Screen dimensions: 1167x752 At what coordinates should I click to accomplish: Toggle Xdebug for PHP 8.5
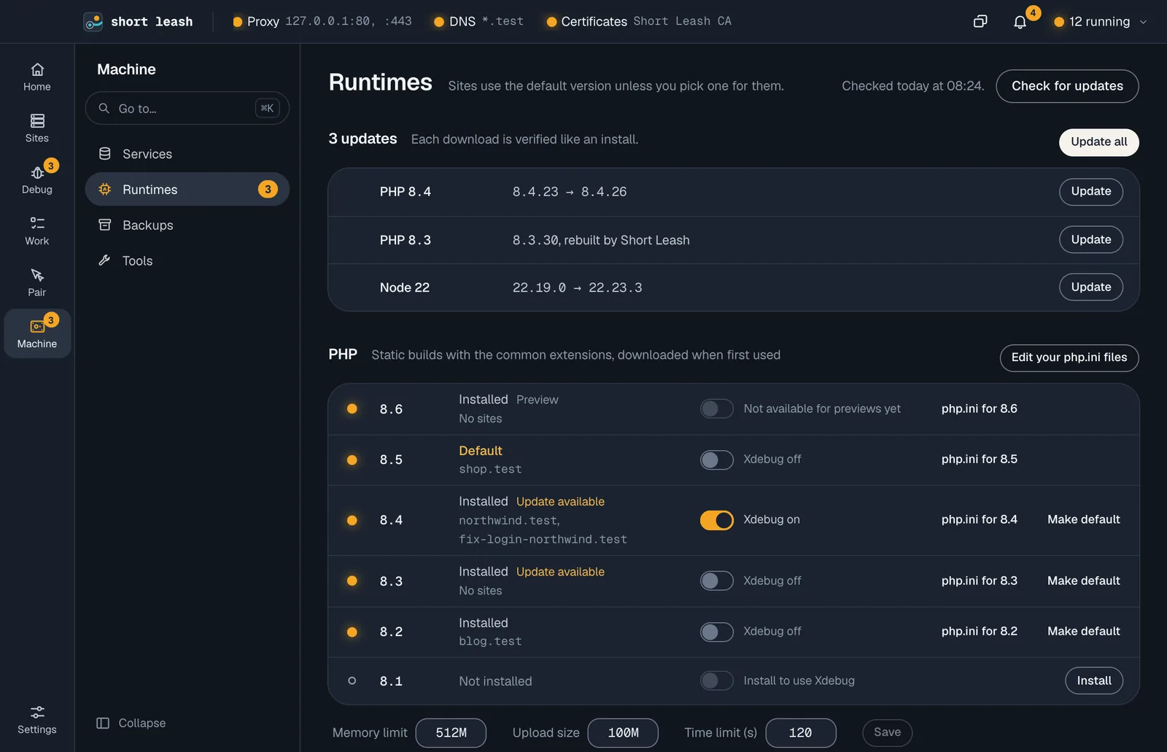point(717,460)
